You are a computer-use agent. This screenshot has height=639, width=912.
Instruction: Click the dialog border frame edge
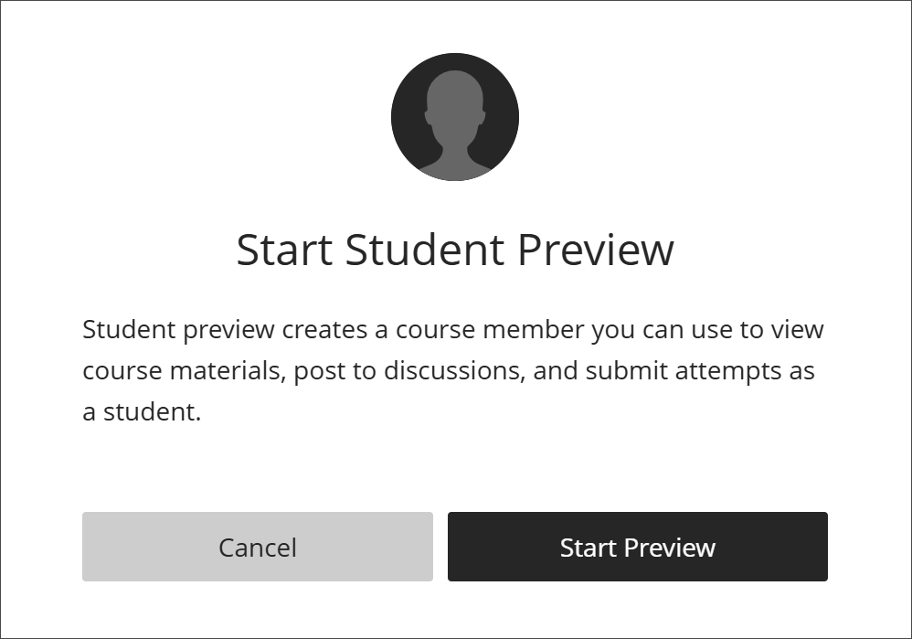coord(456,3)
